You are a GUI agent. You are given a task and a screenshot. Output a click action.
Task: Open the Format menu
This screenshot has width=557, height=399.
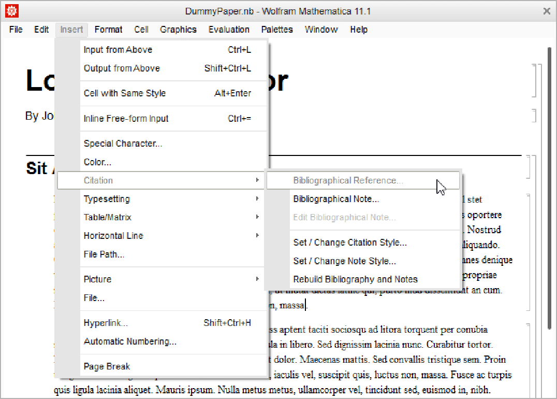coord(108,30)
